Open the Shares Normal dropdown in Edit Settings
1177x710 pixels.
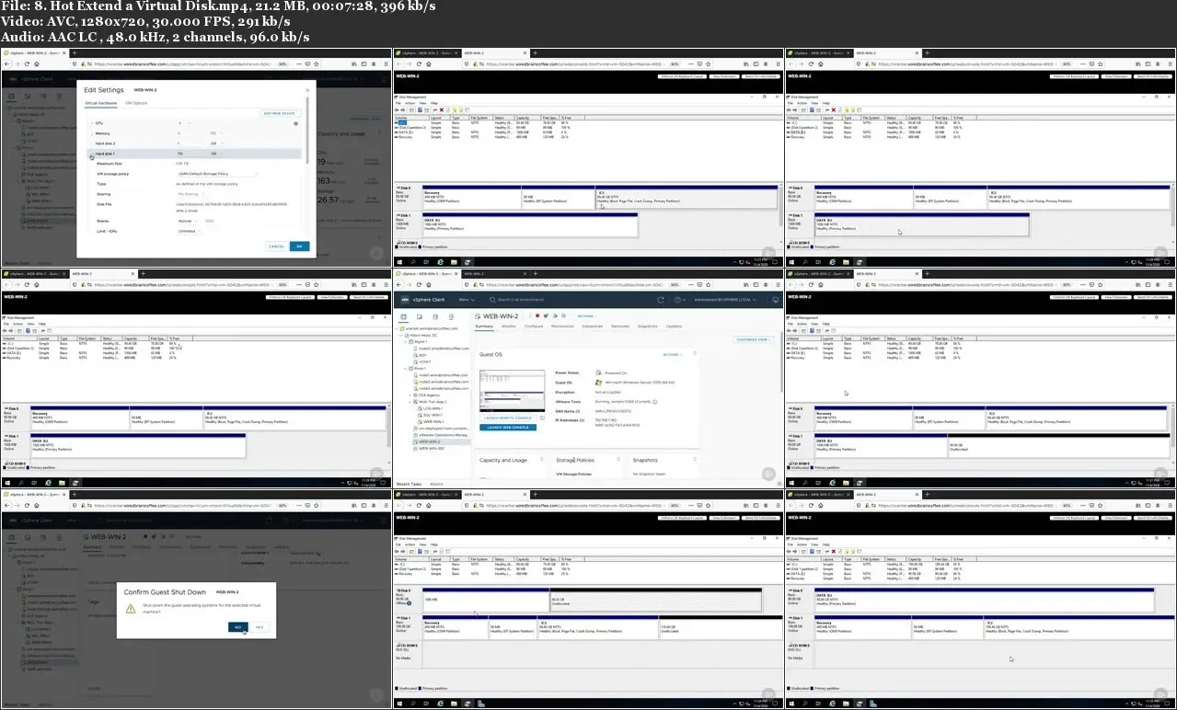188,221
